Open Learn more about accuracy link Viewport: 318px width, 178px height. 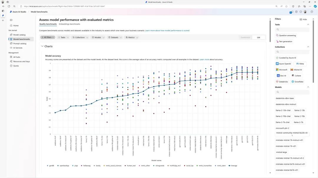click(204, 60)
